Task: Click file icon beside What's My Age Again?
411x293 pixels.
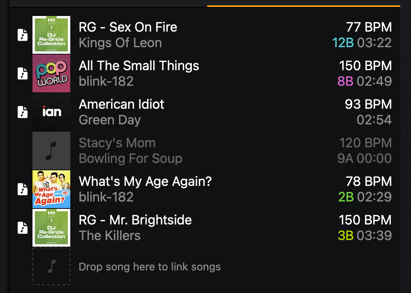Action: [x=23, y=189]
